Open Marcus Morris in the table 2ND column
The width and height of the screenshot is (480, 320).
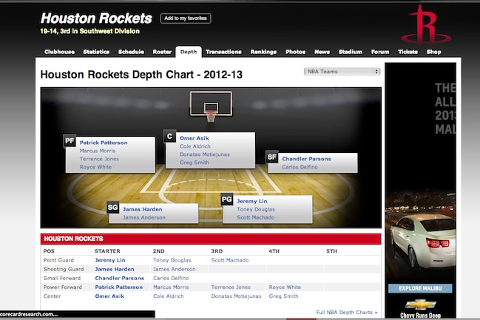click(171, 287)
